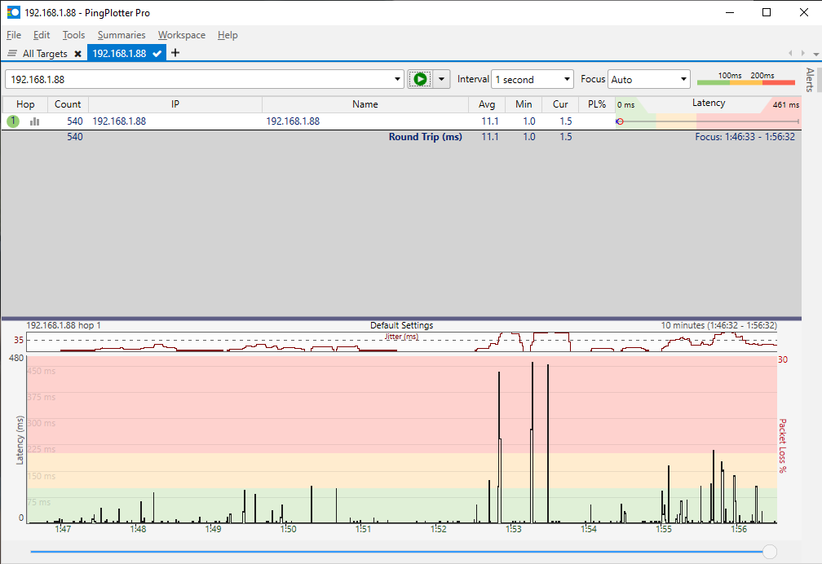Open the Summaries menu
The image size is (822, 564).
click(122, 35)
